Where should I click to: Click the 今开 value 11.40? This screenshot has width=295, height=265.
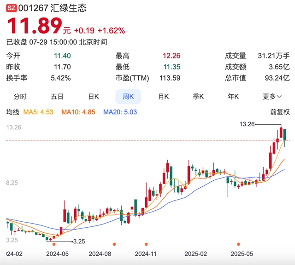tap(62, 56)
